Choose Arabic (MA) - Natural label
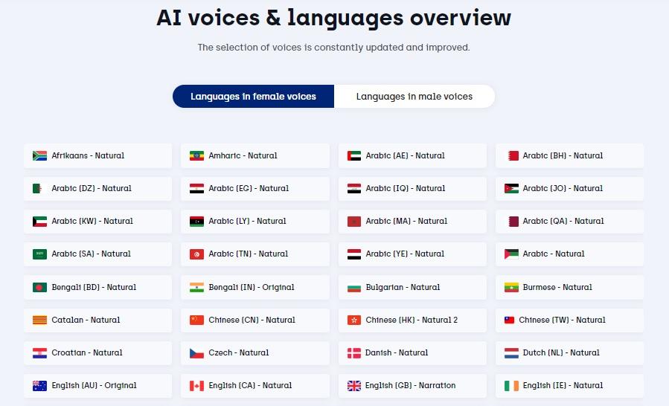Image resolution: width=669 pixels, height=406 pixels. pos(406,222)
